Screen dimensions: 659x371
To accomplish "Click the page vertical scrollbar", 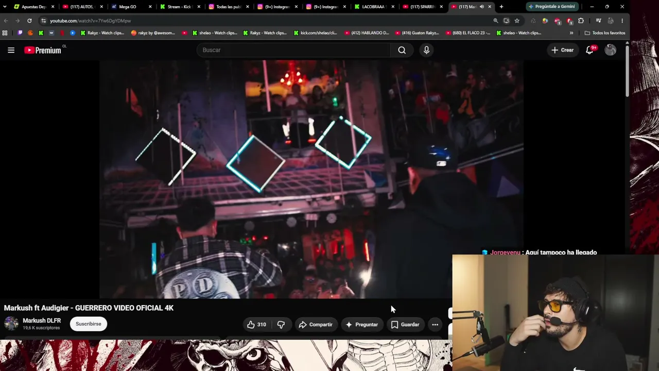I will [627, 72].
